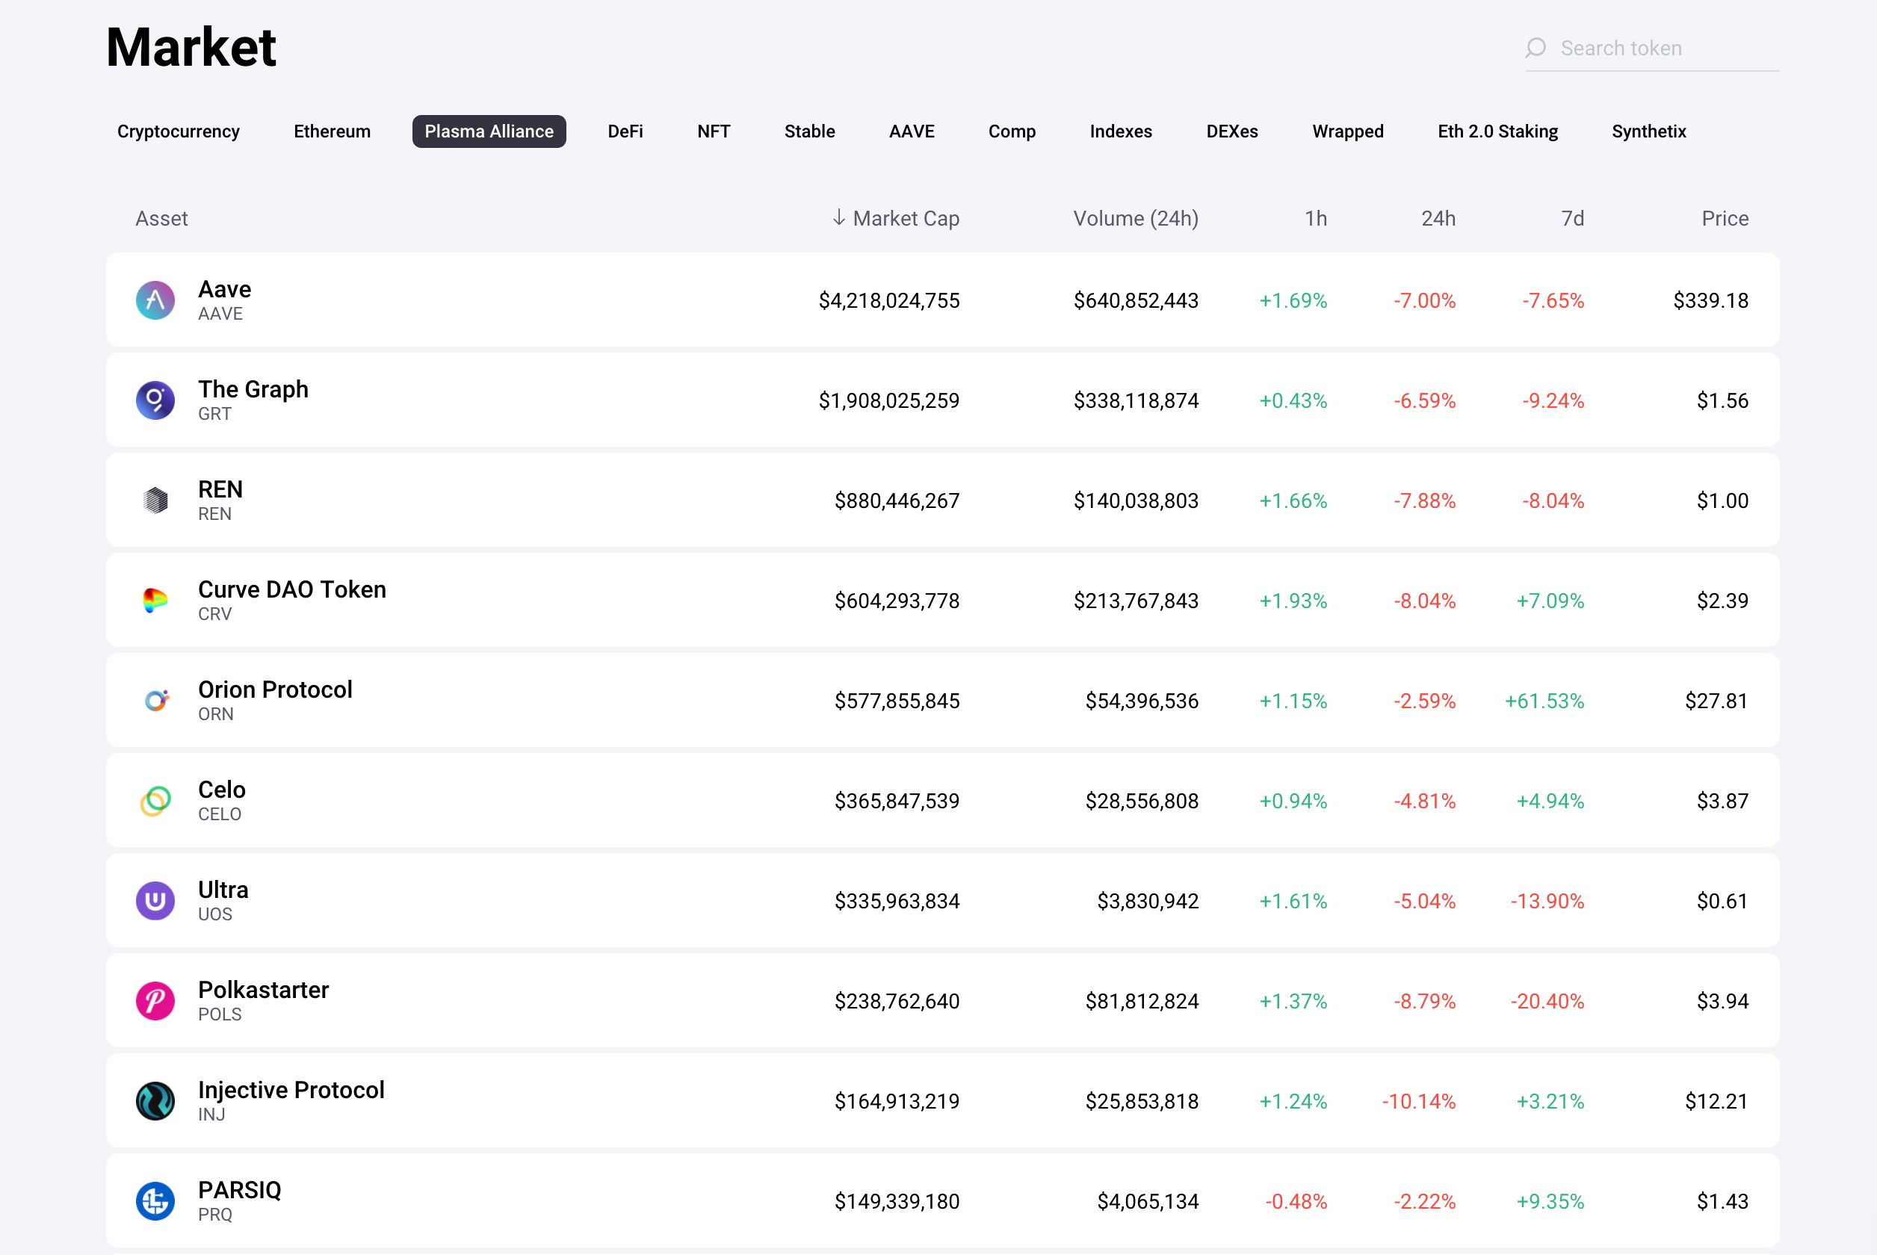
Task: Click the Curve DAO Token rainbow icon
Action: point(155,601)
